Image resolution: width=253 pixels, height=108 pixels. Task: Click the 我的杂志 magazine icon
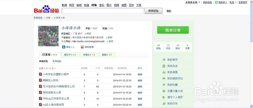[x=164, y=66]
